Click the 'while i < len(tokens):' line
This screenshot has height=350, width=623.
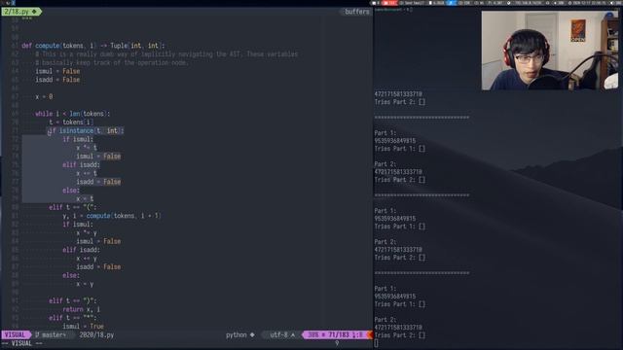coord(72,114)
